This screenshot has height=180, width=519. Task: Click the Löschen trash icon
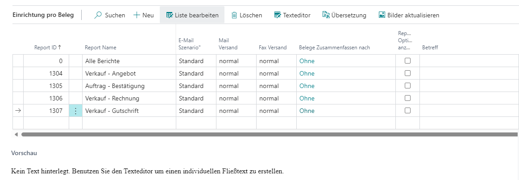tap(234, 15)
